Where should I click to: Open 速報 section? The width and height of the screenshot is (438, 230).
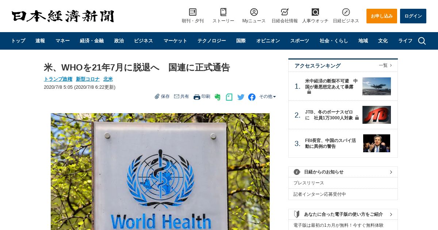[x=40, y=41]
